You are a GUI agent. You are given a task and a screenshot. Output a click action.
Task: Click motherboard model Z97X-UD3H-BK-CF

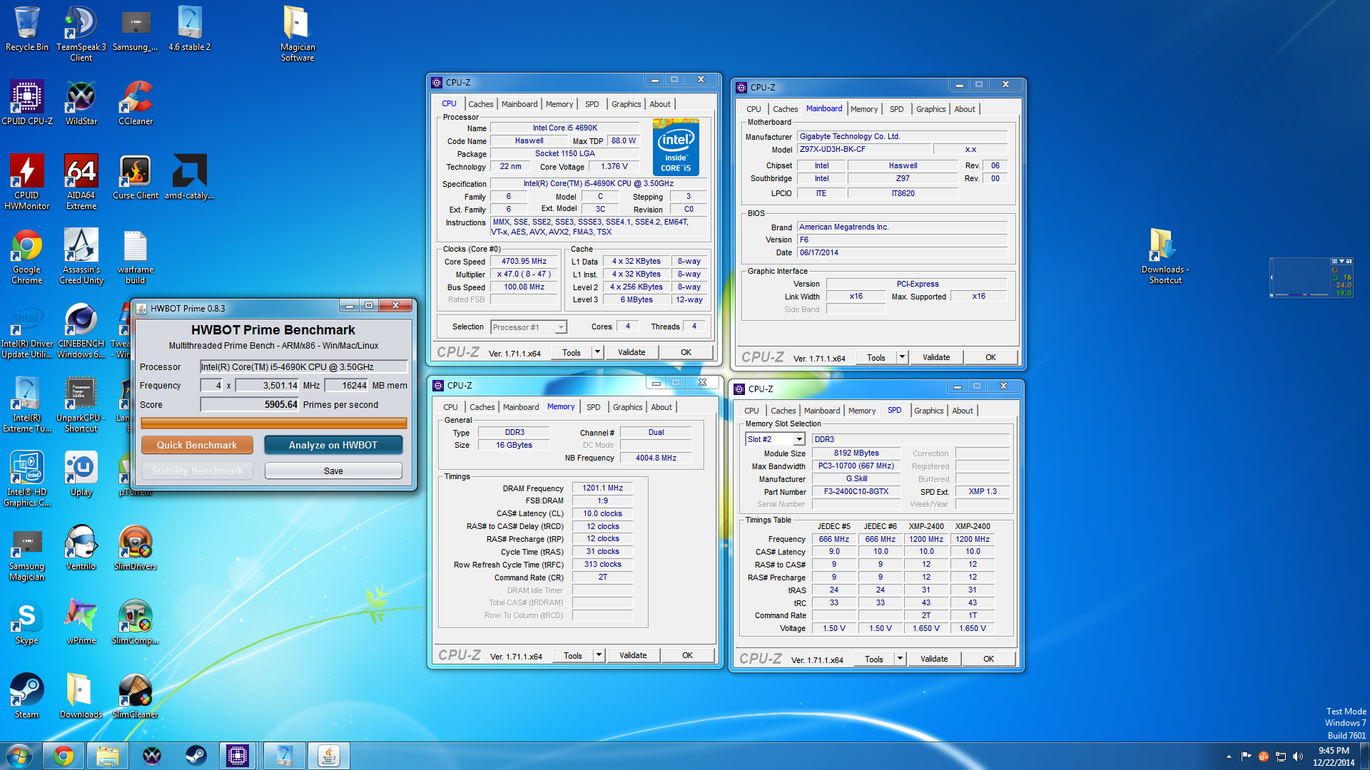pos(864,150)
